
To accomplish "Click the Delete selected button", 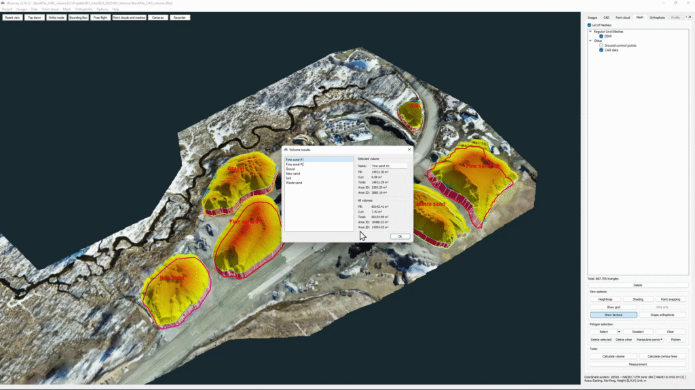I will [601, 340].
